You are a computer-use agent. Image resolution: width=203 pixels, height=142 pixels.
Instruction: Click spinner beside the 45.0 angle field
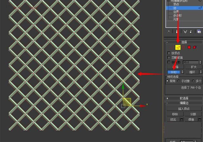point(200,62)
